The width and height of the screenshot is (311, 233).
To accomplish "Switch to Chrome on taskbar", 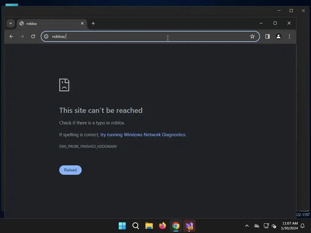I will [176, 226].
